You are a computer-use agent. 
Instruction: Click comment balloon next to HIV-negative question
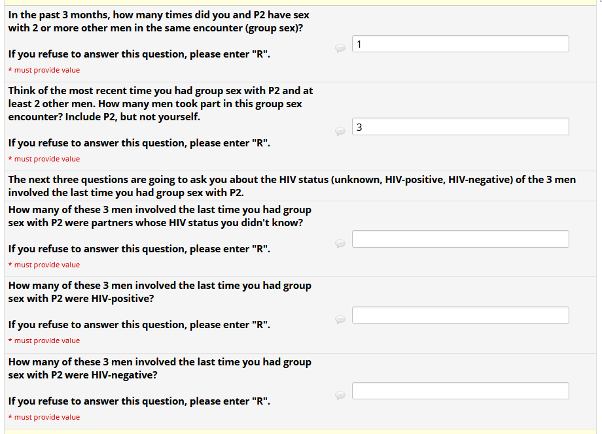340,395
